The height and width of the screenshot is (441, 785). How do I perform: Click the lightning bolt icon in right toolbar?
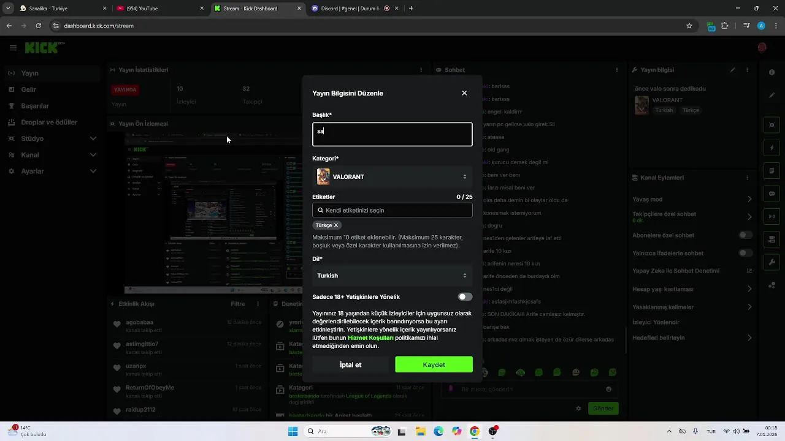tap(772, 148)
